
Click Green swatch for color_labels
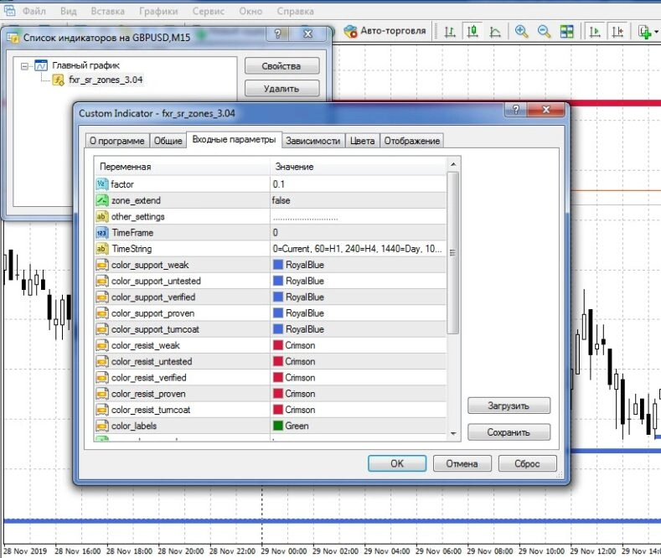click(278, 426)
